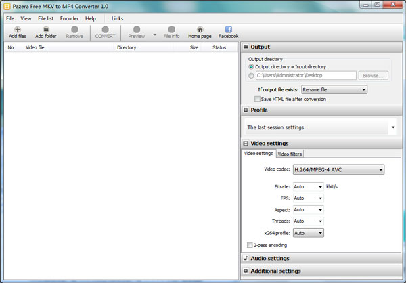Open the File list menu
The height and width of the screenshot is (283, 406).
[45, 18]
